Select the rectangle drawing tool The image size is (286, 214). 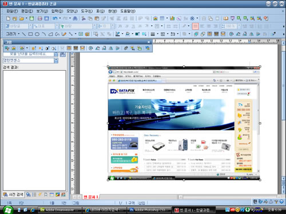[x=30, y=34]
